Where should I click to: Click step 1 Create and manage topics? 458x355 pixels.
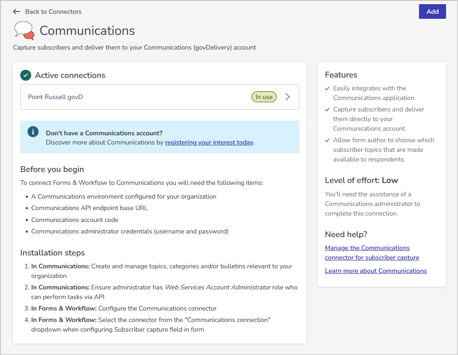coord(162,271)
